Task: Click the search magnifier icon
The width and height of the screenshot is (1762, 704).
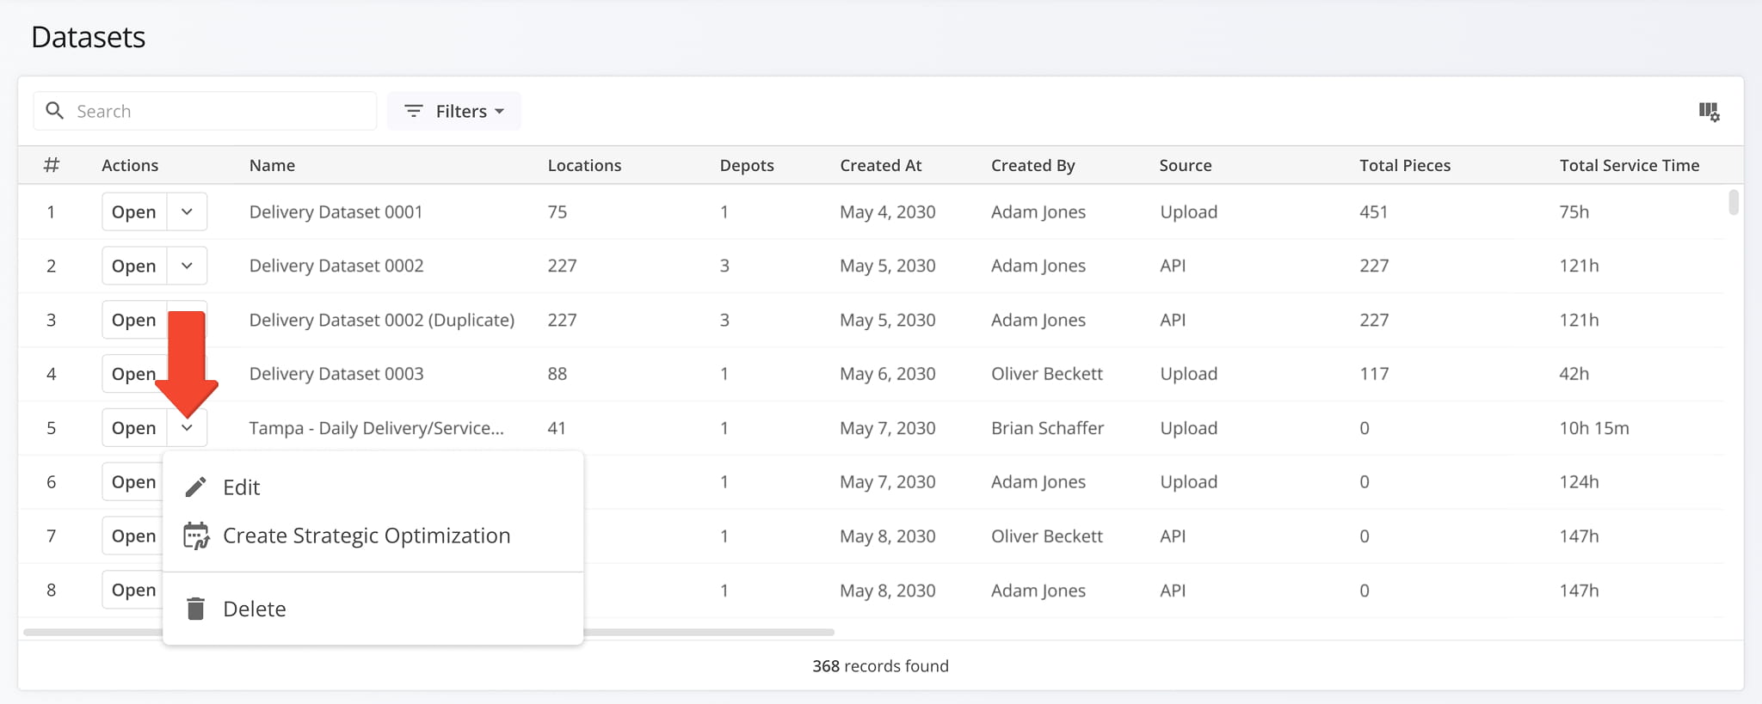Action: point(54,111)
